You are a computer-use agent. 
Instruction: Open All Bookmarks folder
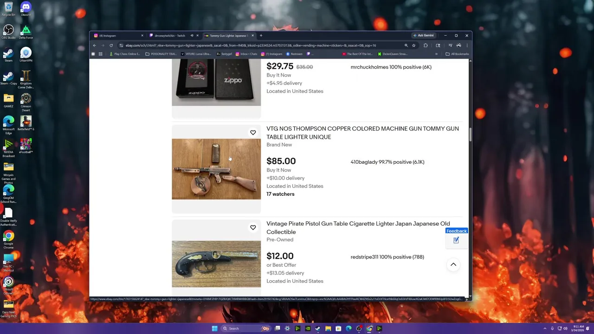[x=457, y=54]
